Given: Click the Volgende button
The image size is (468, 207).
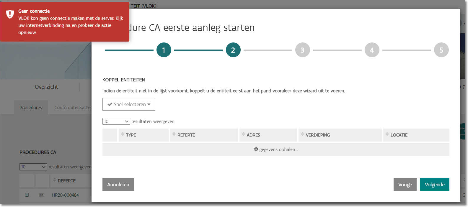Looking at the screenshot, I should 434,185.
